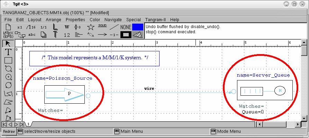This screenshot has width=309, height=138.
Task: Click horizontal scrollbar right arrow
Action: (x=298, y=124)
